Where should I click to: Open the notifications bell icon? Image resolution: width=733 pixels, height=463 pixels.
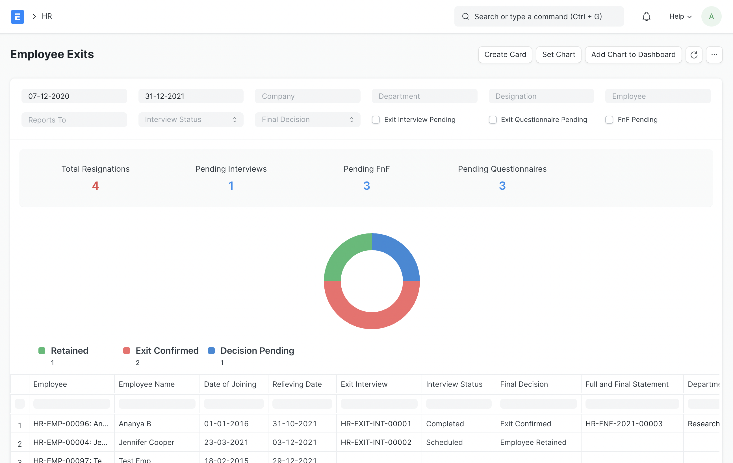point(646,16)
